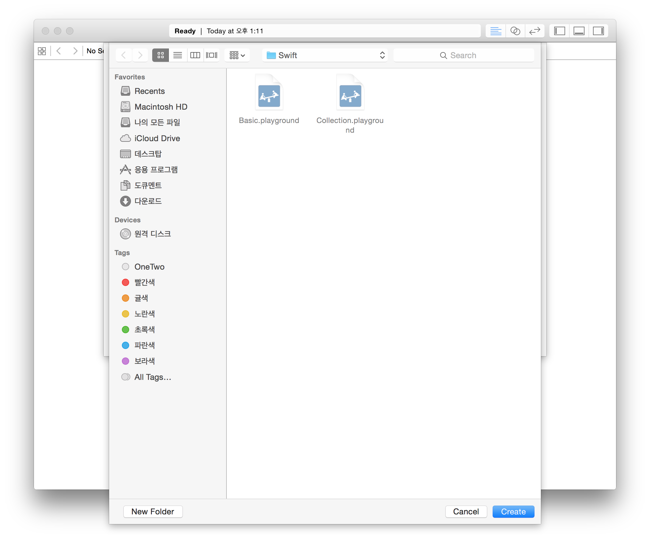Select icon view in file dialog
Image resolution: width=650 pixels, height=538 pixels.
(x=160, y=55)
